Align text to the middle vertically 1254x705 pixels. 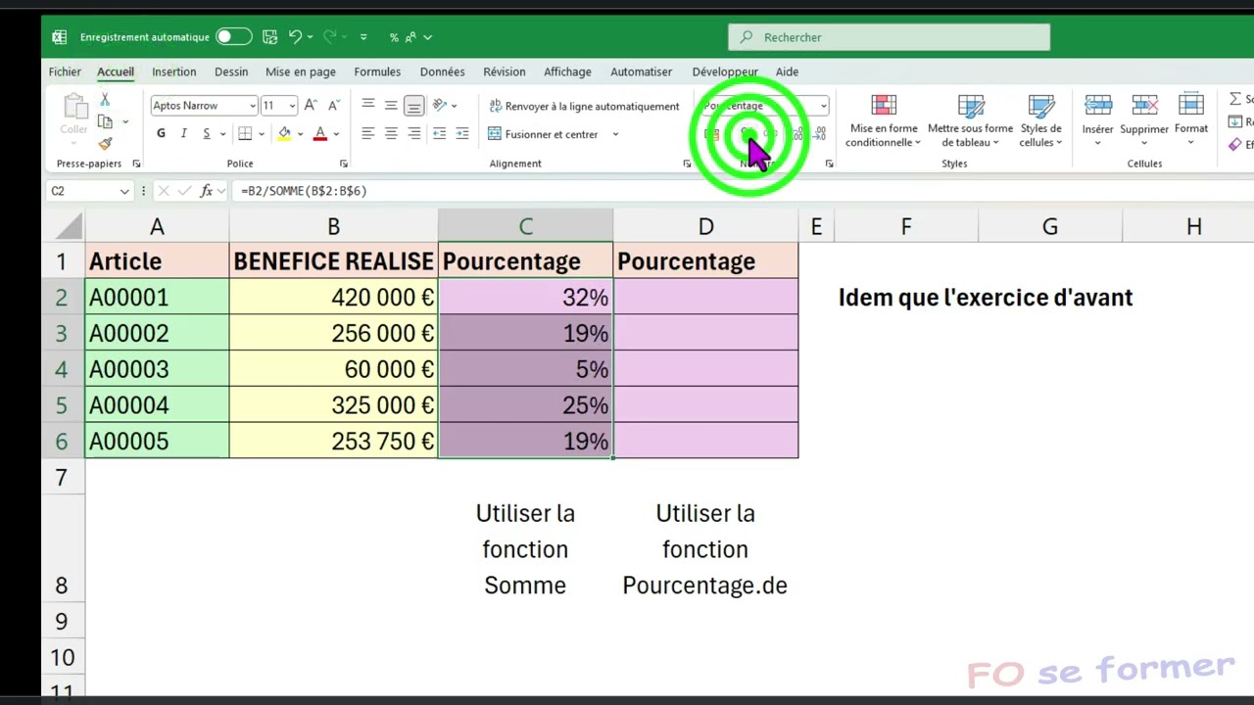391,105
